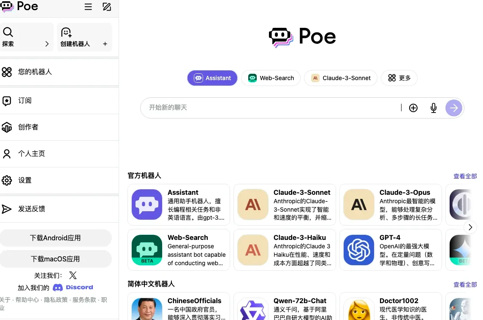The width and height of the screenshot is (483, 320).
Task: Start a new chat with the compose icon
Action: tap(106, 7)
